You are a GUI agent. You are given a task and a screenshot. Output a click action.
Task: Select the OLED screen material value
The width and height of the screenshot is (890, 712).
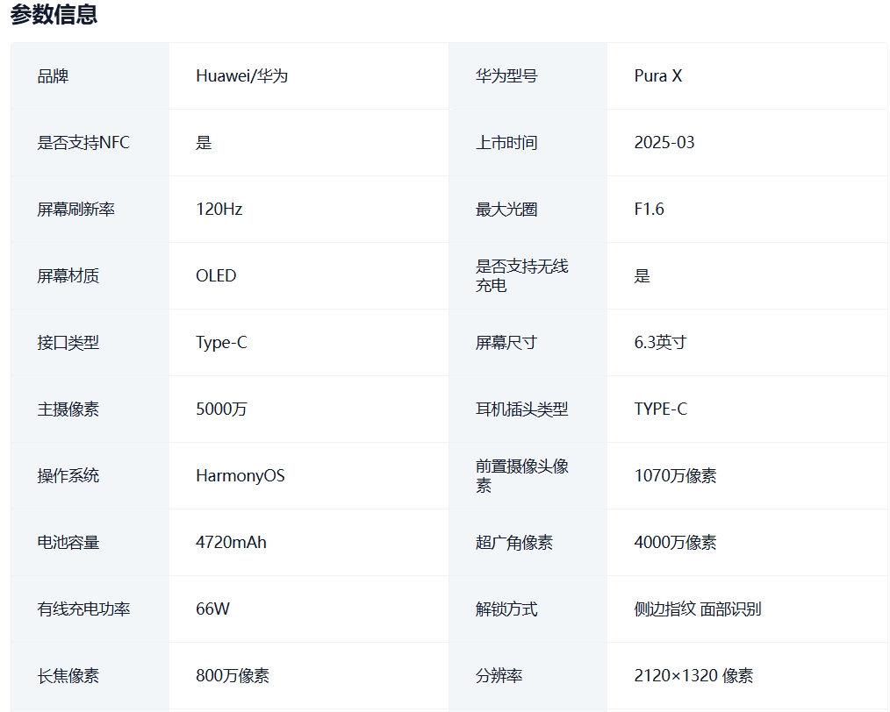point(216,275)
